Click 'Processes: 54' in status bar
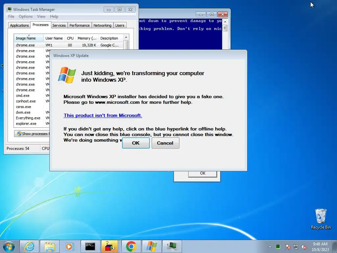This screenshot has height=253, width=337. tap(18, 149)
